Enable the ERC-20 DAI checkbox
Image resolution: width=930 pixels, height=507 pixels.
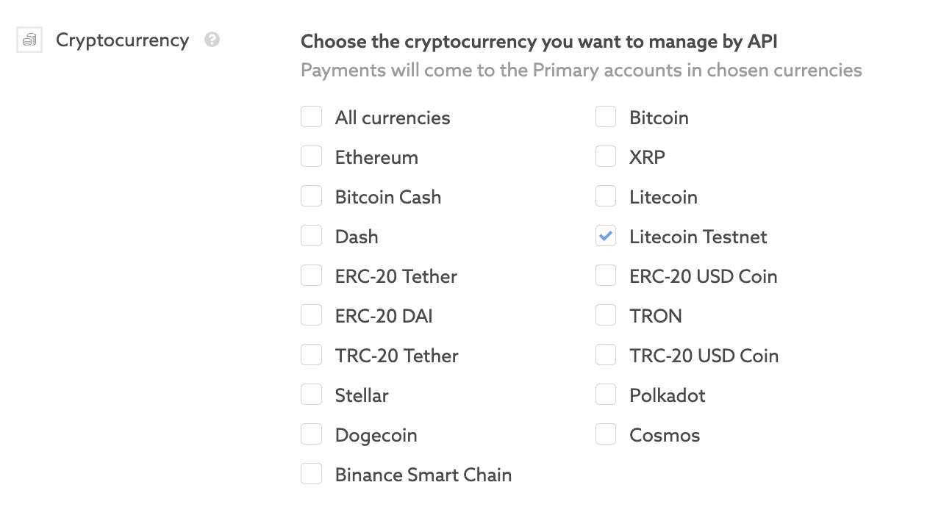click(x=312, y=315)
